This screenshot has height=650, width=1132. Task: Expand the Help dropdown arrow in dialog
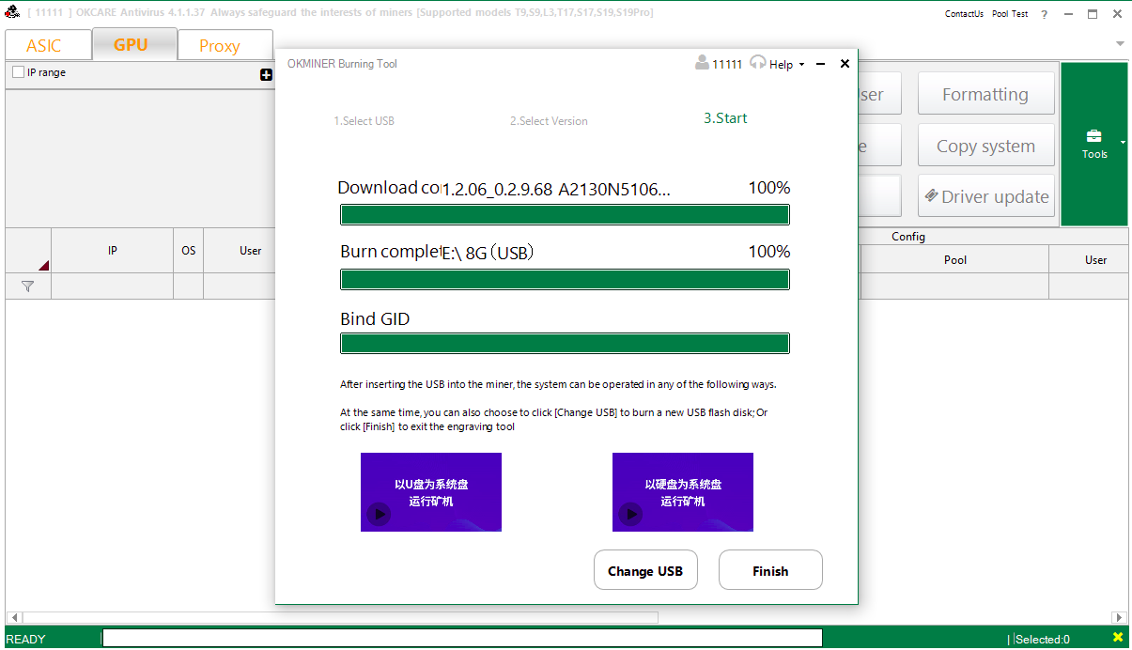coord(801,65)
